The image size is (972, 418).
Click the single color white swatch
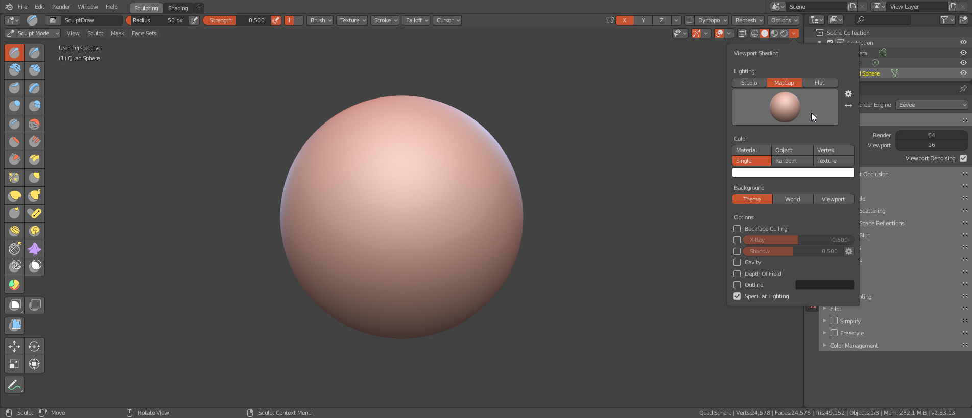pyautogui.click(x=793, y=173)
